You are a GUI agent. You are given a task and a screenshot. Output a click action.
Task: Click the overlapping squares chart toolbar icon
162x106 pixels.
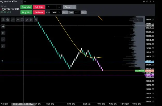(x=36, y=20)
